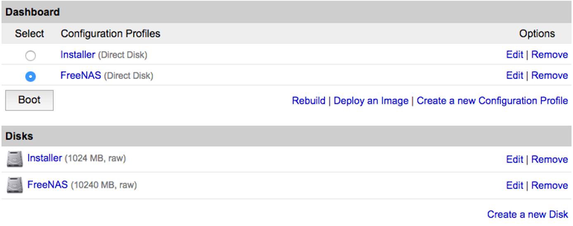Edit the Installer configuration profile

(x=514, y=54)
